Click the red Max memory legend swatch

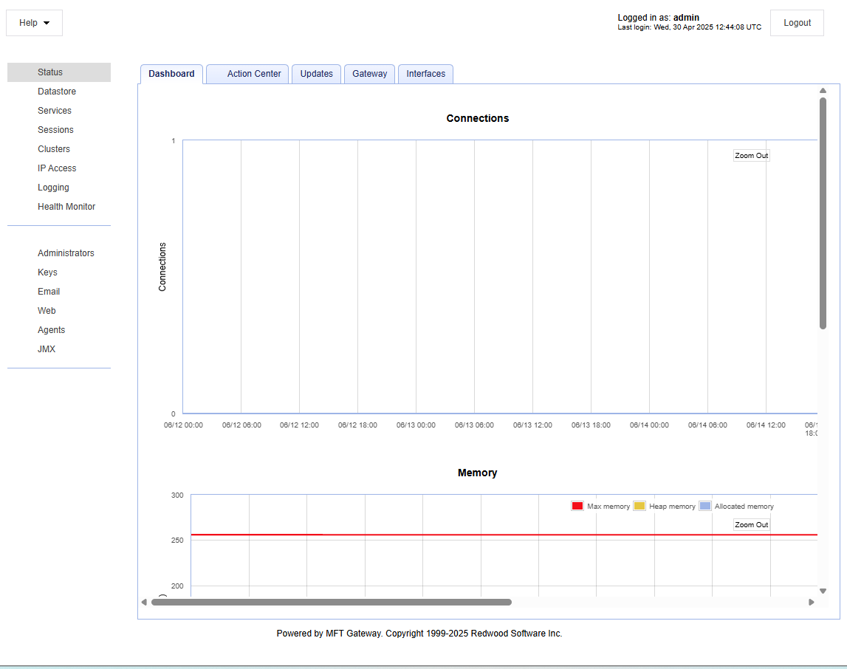point(577,506)
